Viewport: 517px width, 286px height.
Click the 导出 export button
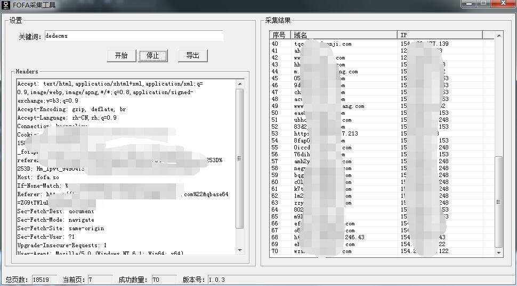coord(192,56)
